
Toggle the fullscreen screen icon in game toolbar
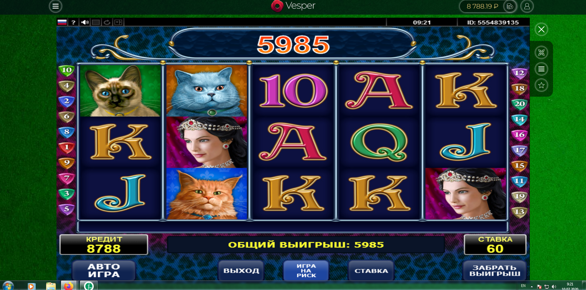(96, 22)
